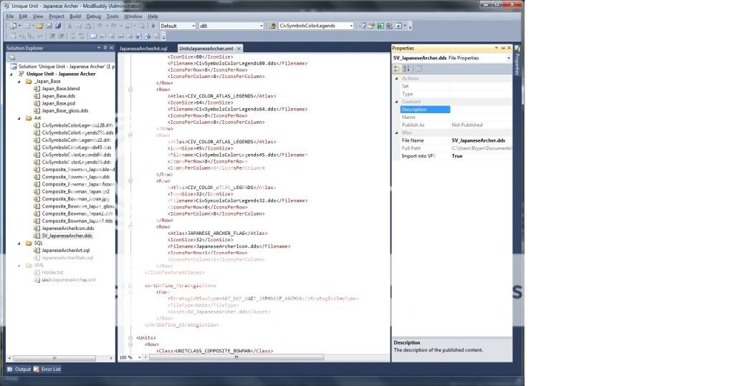Click the Toolbox toolbar icon
733x386 pixels.
coord(389,26)
